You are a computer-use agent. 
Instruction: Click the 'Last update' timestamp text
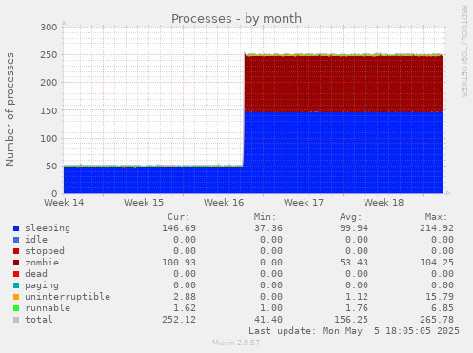354,331
